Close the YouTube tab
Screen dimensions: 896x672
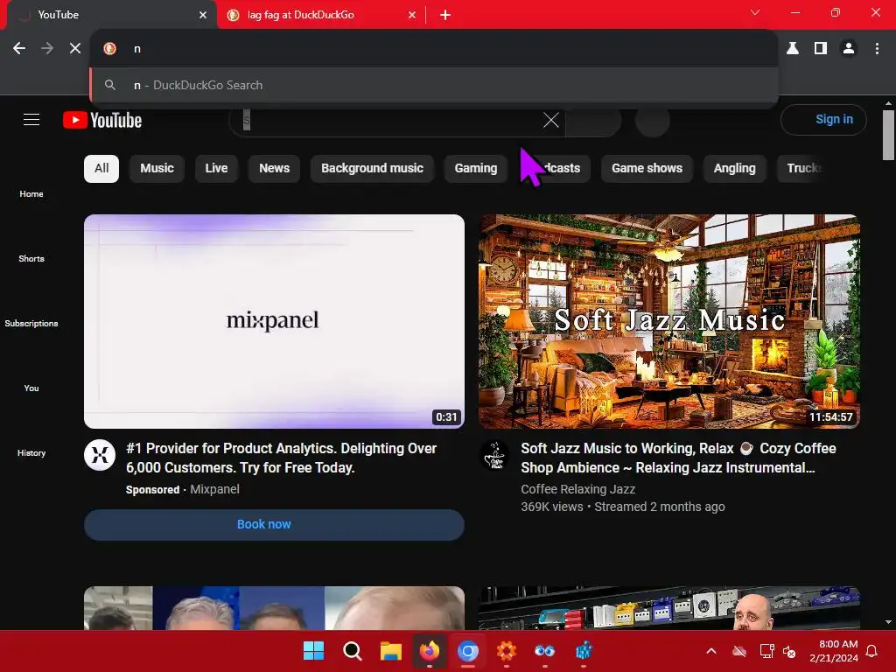pyautogui.click(x=203, y=15)
